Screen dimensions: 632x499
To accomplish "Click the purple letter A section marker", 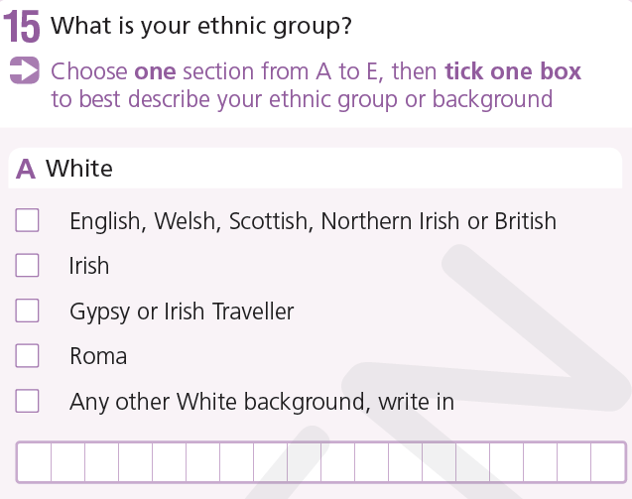I will coord(26,169).
